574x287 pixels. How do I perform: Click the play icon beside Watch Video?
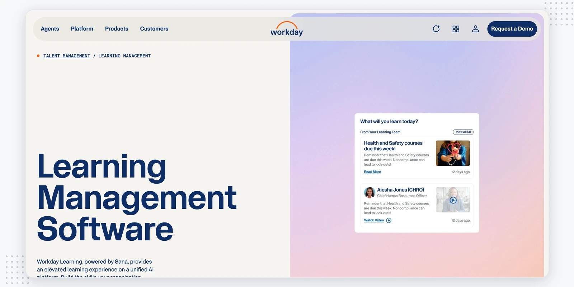(389, 220)
